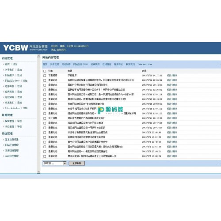Click the sidebar vertical scrollbar track
221x221 pixels.
[38, 114]
